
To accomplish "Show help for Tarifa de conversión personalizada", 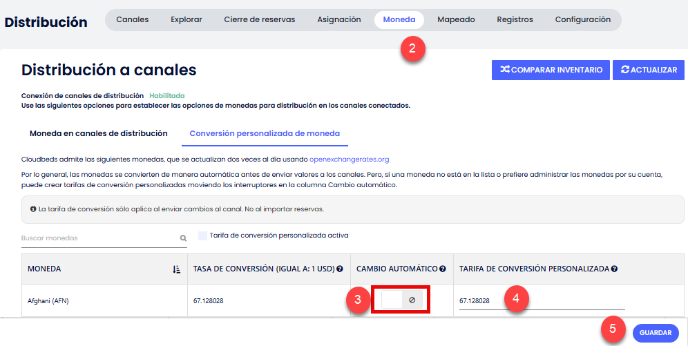I will click(614, 269).
